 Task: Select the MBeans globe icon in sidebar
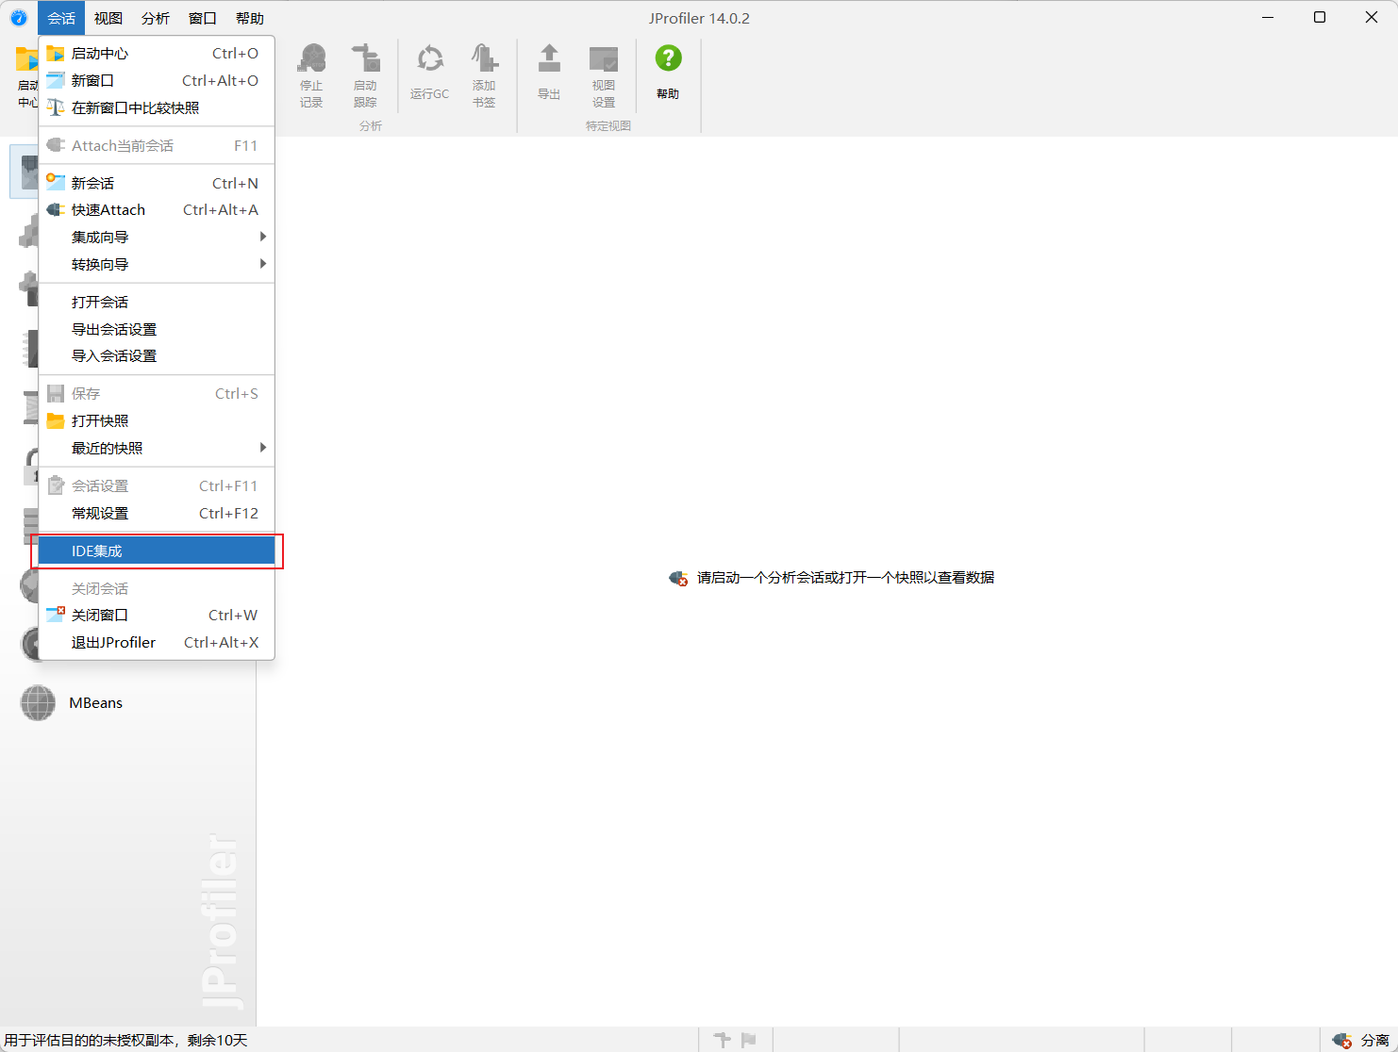click(38, 702)
